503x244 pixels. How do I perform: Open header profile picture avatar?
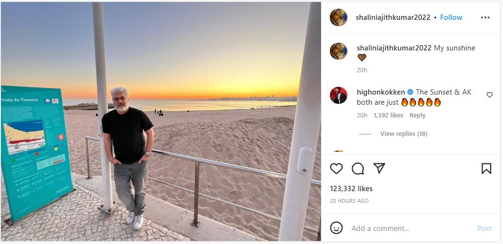(x=339, y=17)
